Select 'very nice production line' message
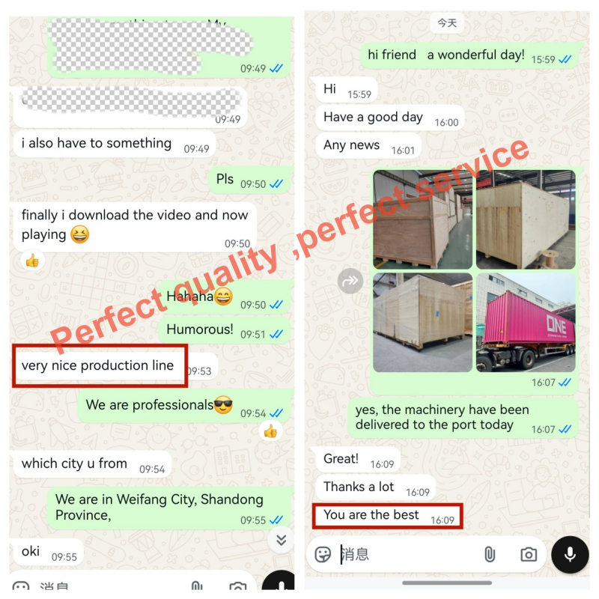The image size is (599, 599). point(115,366)
